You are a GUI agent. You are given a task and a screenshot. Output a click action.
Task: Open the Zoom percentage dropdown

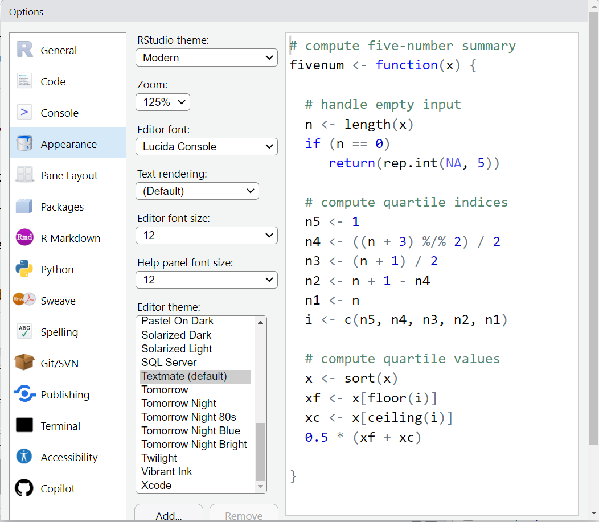[x=163, y=102]
